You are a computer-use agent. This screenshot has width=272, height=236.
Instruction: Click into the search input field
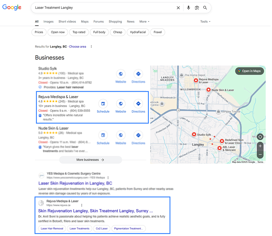pos(104,8)
